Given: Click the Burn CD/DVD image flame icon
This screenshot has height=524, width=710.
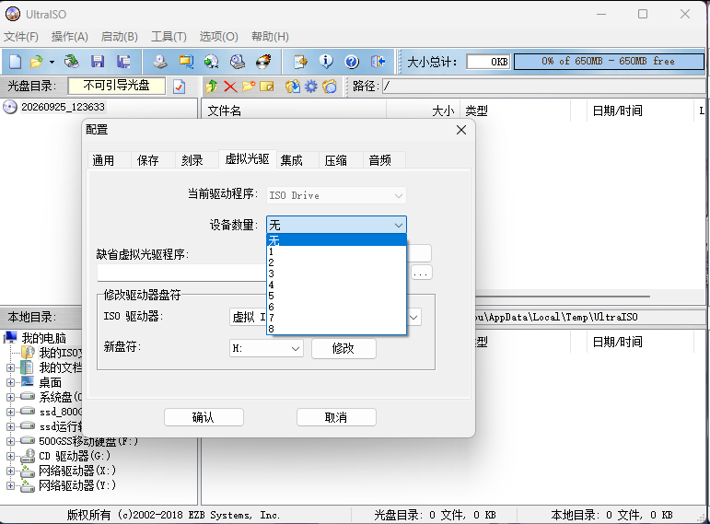Looking at the screenshot, I should 263,61.
